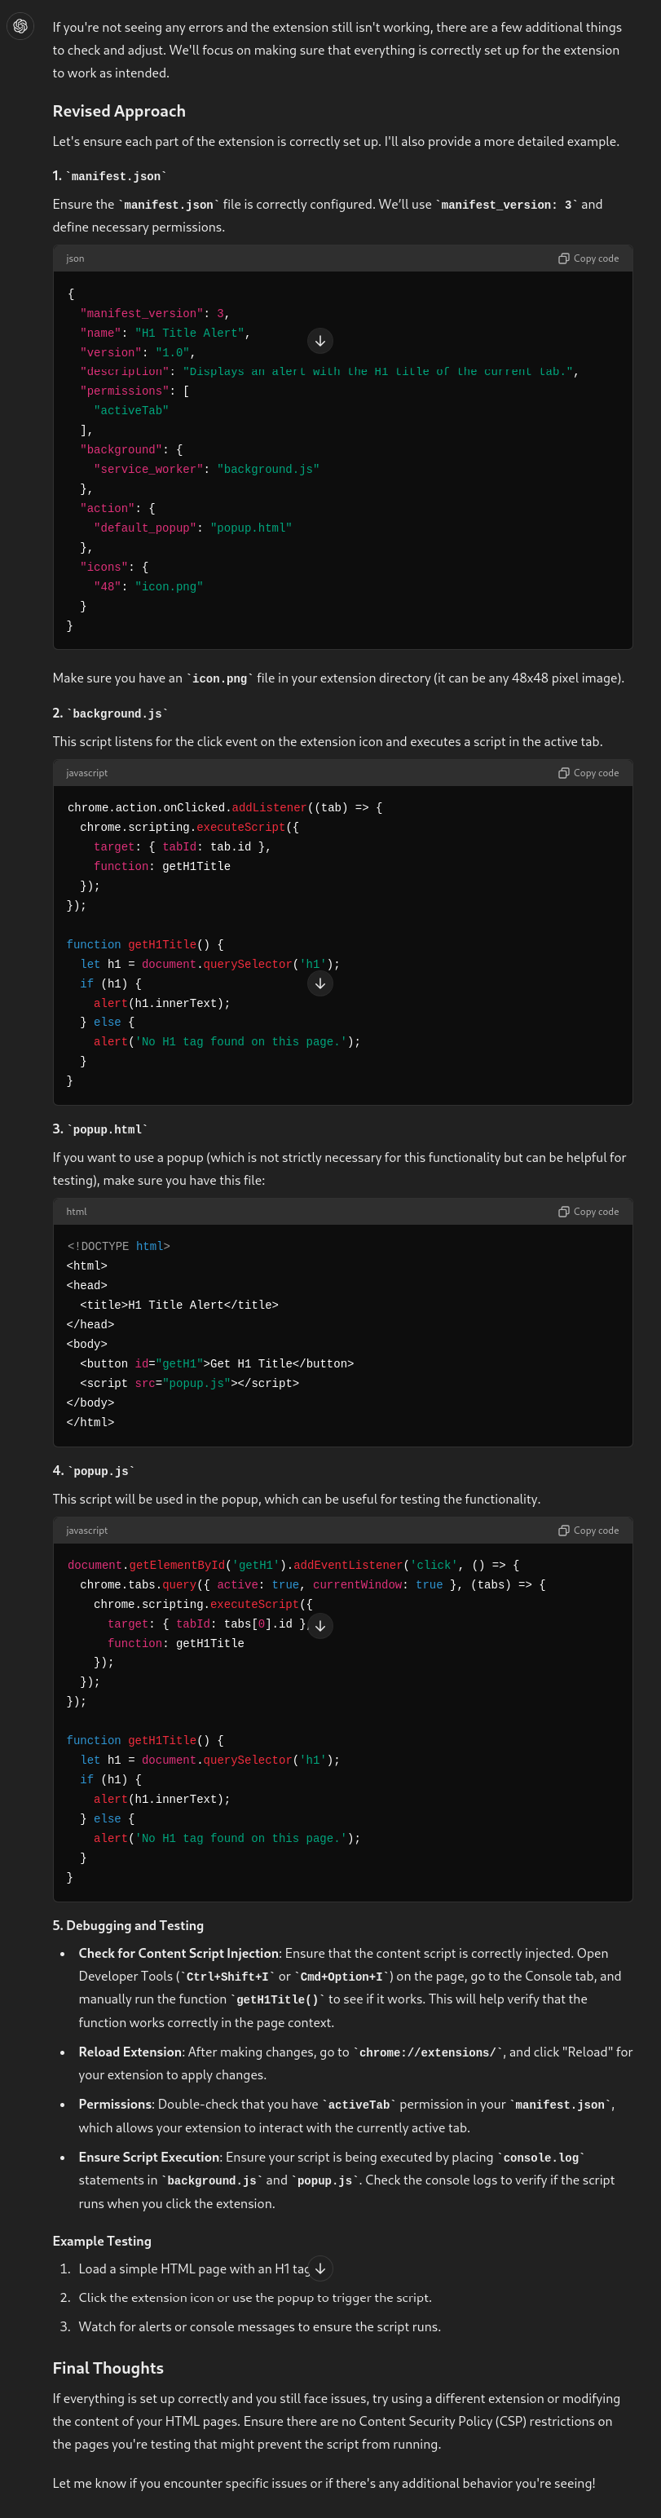Click the button id="getH1" HTML line
The image size is (661, 2518).
point(217,1363)
